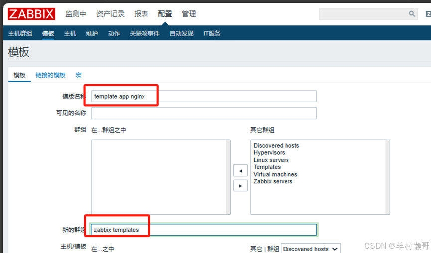Open the 配置 top menu

(165, 14)
